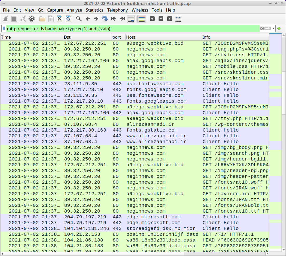The width and height of the screenshot is (286, 256).
Task: Open the Help menu
Action: point(170,10)
